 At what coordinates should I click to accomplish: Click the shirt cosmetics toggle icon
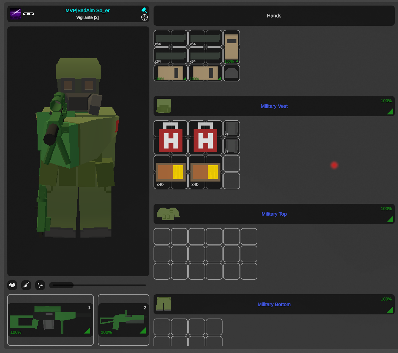pos(13,286)
